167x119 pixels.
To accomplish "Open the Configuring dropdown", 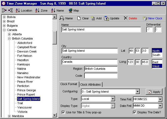I will pos(138,92).
